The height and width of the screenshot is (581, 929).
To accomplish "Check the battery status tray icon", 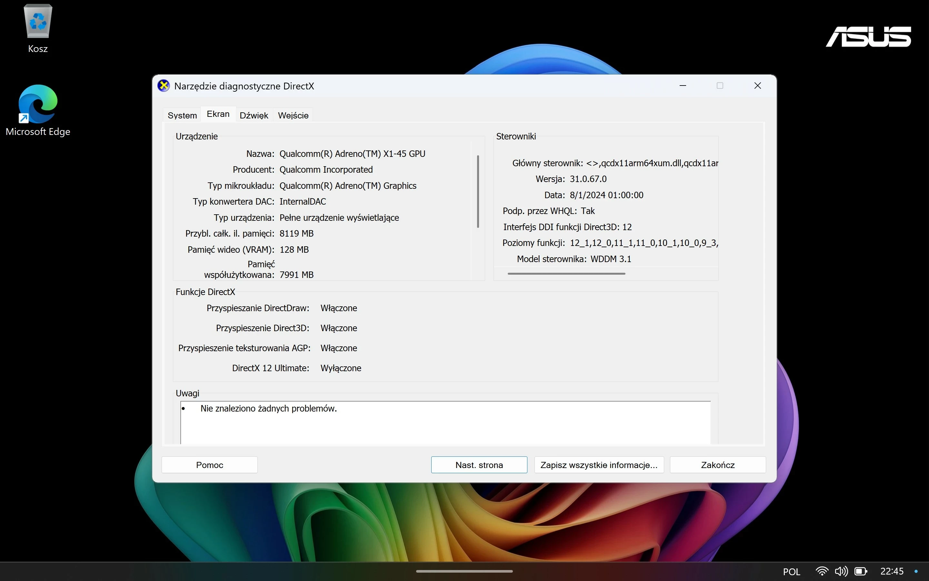I will point(861,571).
